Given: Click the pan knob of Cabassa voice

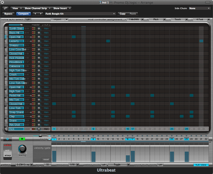Looking at the screenshot, I should tap(39, 67).
